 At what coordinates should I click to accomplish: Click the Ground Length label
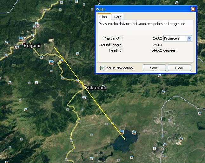click(x=111, y=45)
